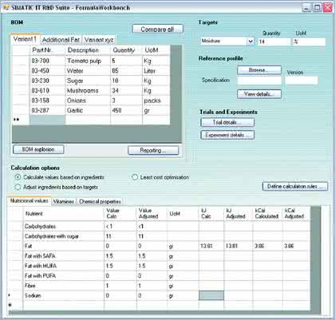Click the row header of the Tomato pulp row

[21, 61]
